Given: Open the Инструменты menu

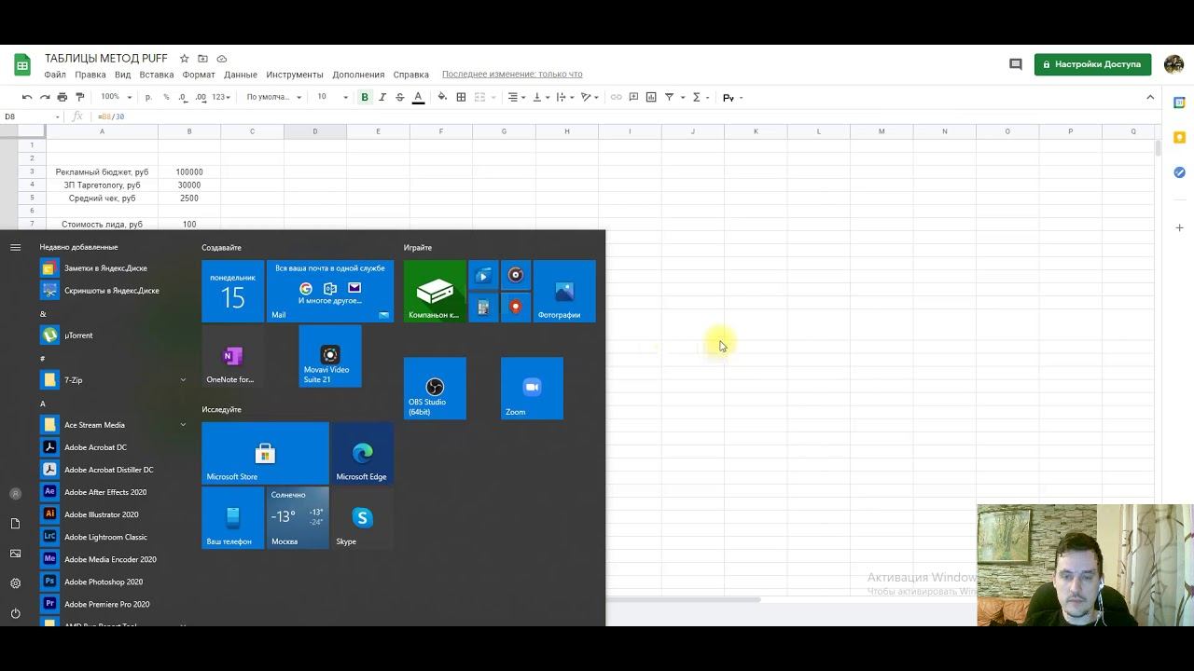Looking at the screenshot, I should tap(295, 75).
